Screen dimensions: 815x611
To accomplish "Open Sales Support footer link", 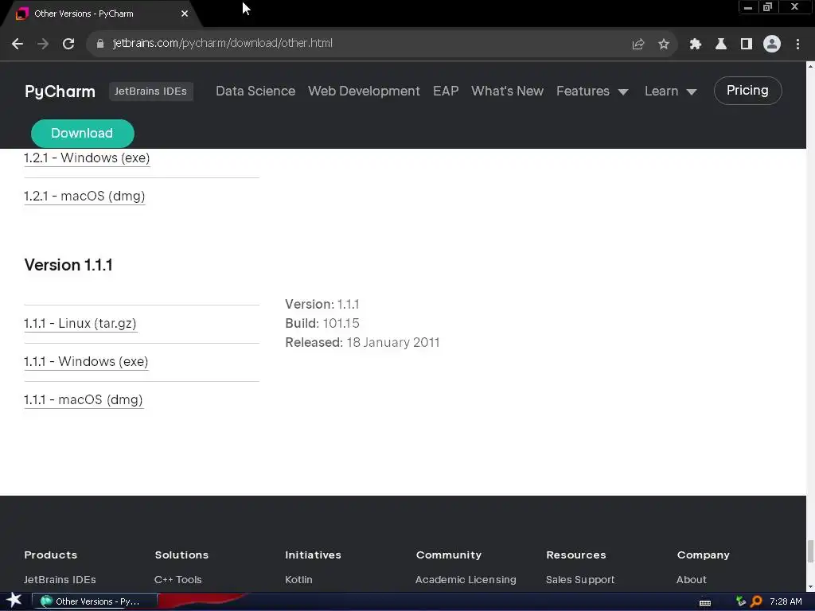I will (580, 579).
